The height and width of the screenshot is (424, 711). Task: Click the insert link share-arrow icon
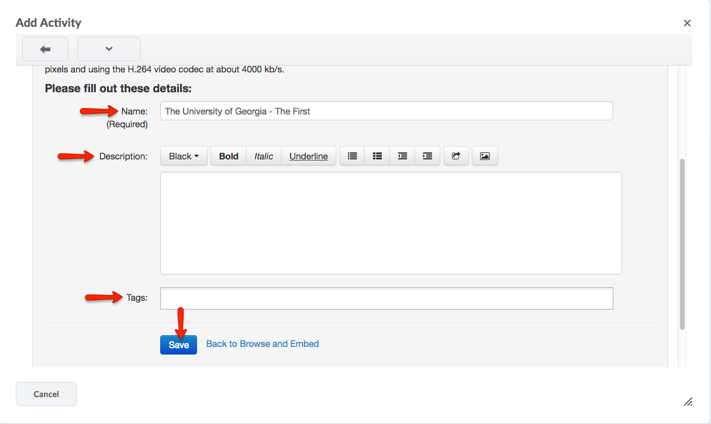(456, 156)
